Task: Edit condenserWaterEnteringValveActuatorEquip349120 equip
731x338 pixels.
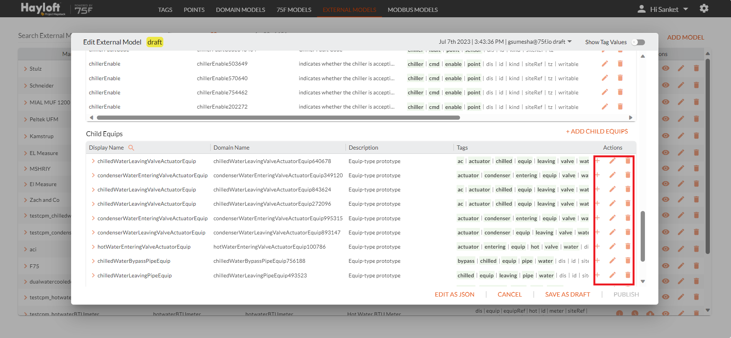Action: 613,175
